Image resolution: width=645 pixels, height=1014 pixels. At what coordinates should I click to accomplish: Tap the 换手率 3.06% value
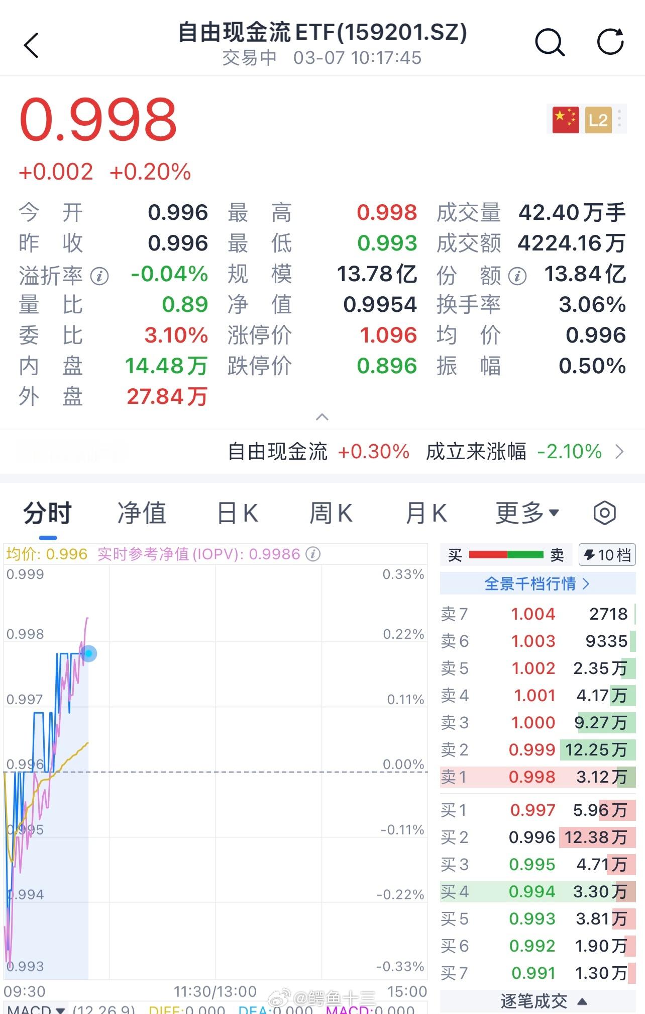(592, 304)
